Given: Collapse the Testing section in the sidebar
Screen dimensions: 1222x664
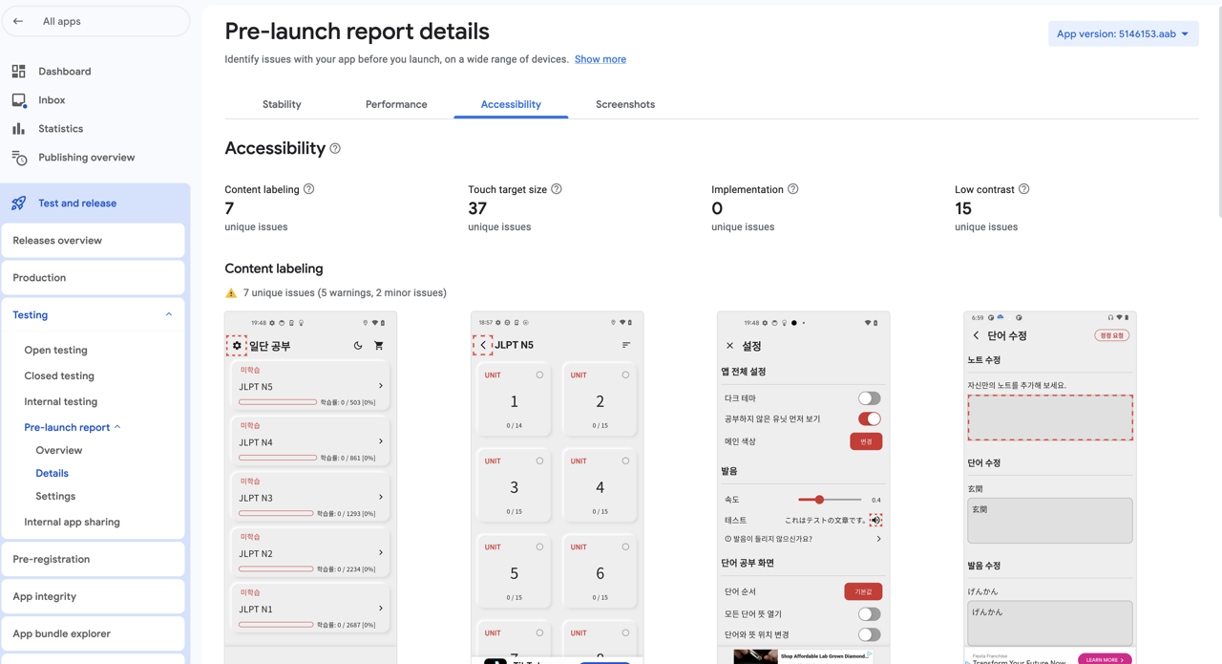Looking at the screenshot, I should click(169, 313).
